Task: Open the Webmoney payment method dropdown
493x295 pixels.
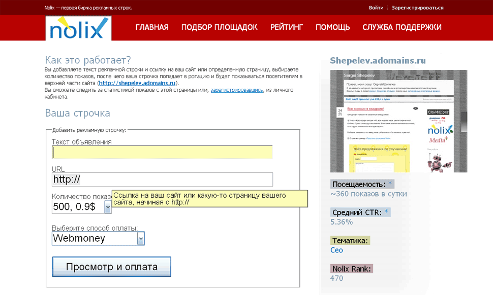Action: 98,239
